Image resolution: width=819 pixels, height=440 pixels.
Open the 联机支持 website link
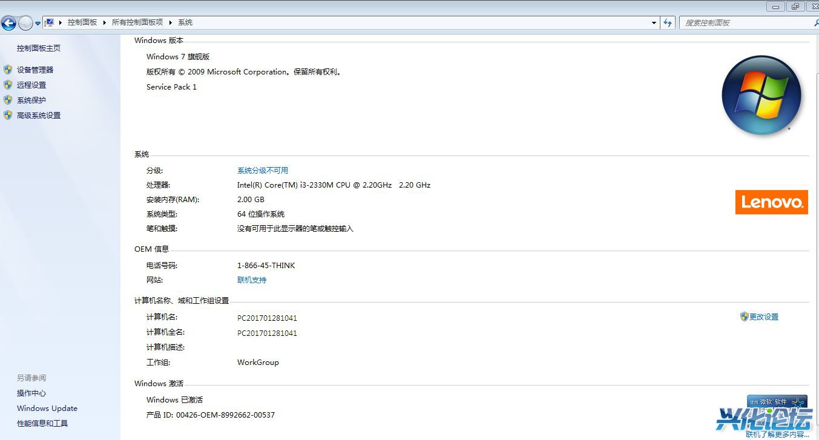click(x=252, y=280)
